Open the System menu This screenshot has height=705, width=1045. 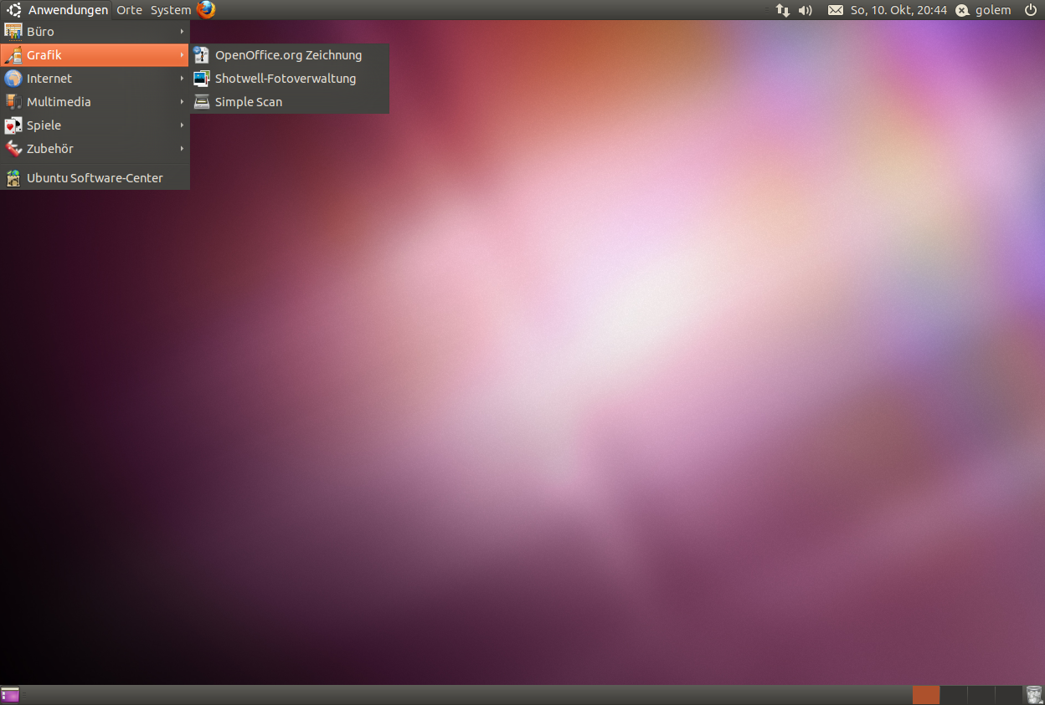tap(171, 10)
